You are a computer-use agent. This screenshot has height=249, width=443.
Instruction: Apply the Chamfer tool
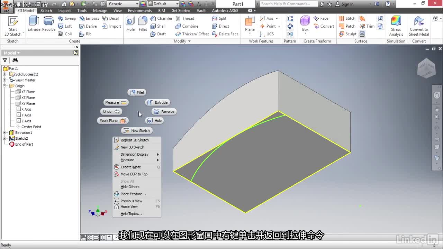pyautogui.click(x=161, y=18)
